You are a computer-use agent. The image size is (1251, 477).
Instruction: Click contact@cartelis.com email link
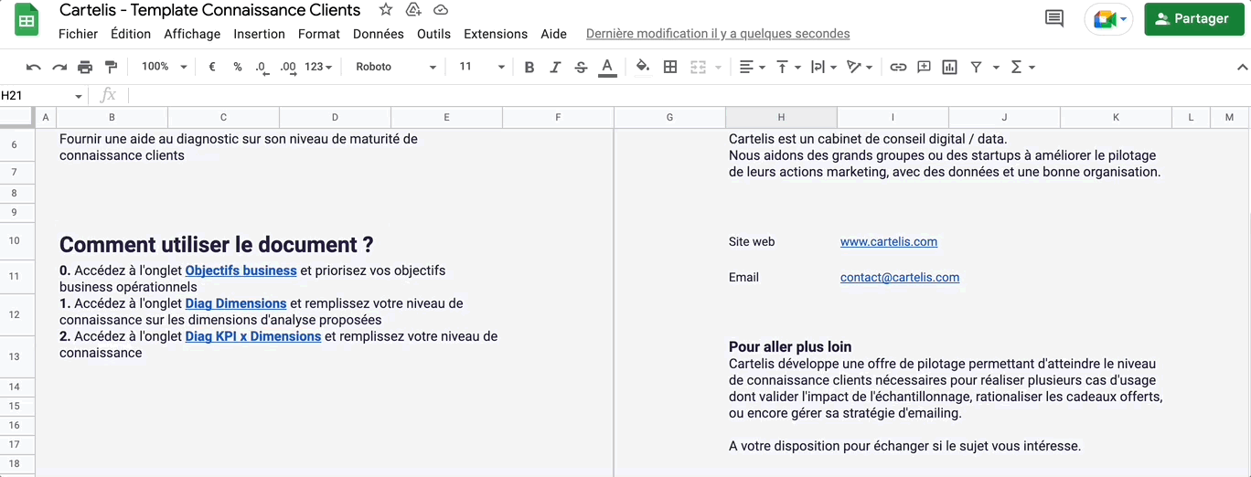[900, 277]
